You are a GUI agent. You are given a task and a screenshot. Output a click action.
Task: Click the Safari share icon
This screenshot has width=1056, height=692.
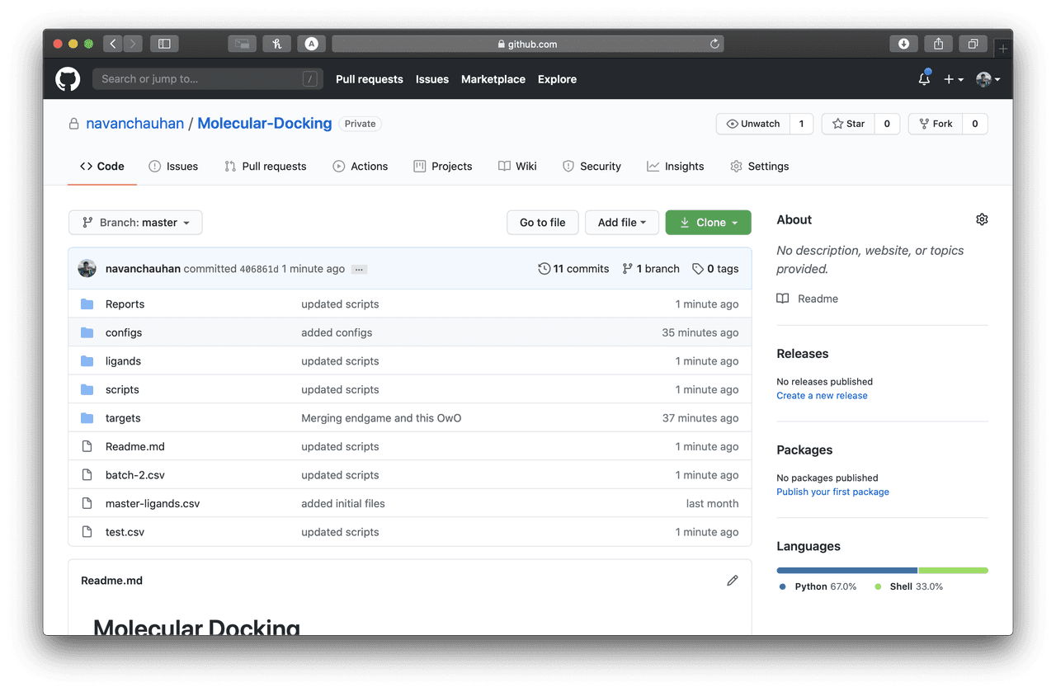[938, 44]
